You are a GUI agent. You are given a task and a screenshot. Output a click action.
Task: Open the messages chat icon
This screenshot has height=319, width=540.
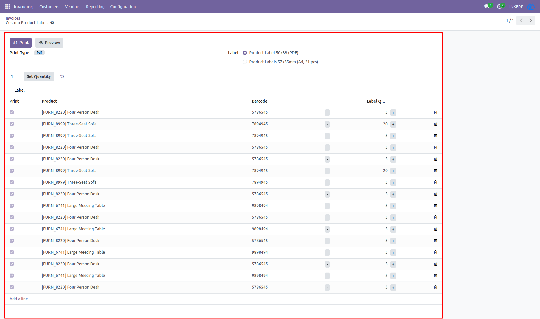(x=487, y=6)
